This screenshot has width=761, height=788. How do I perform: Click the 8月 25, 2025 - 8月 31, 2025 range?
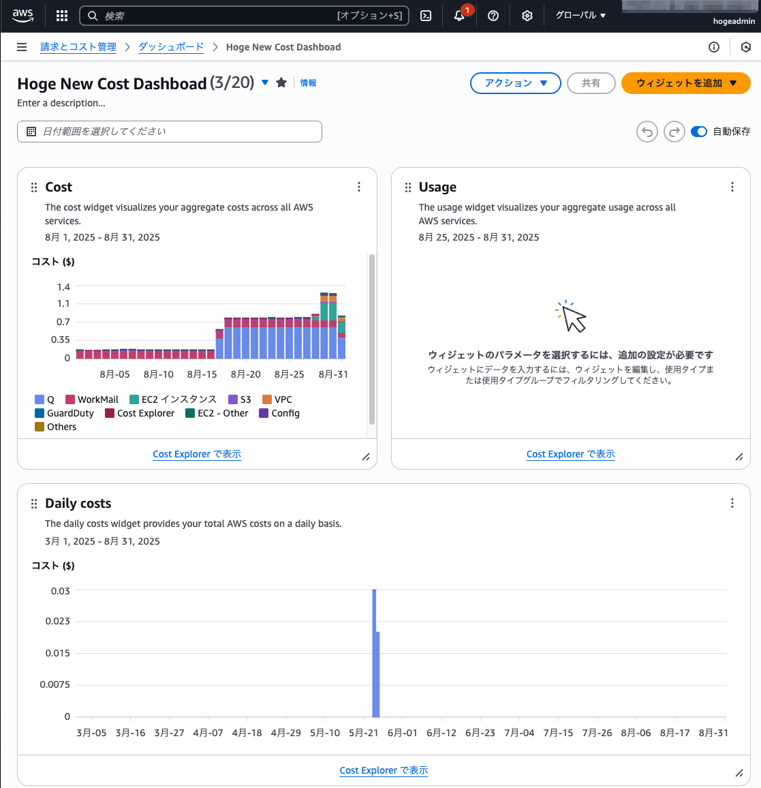[x=479, y=237]
